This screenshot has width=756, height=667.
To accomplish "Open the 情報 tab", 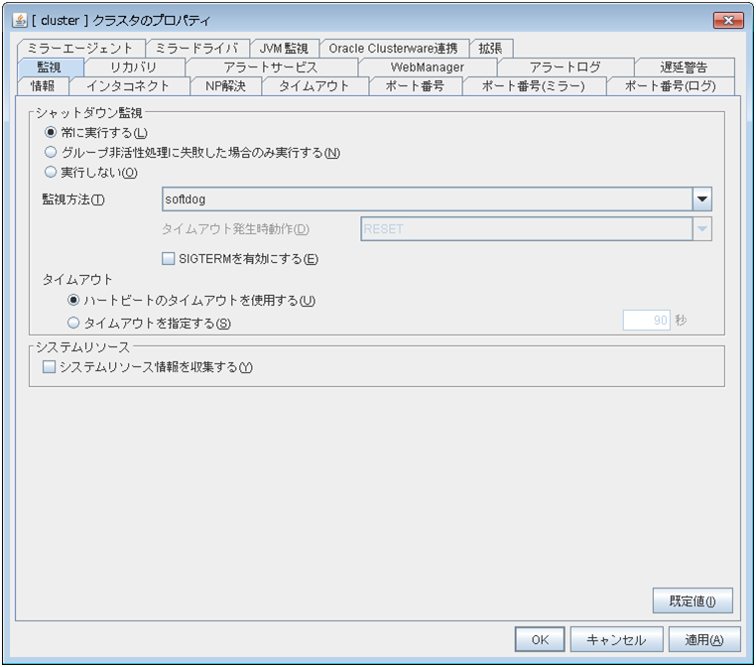I will pyautogui.click(x=43, y=85).
